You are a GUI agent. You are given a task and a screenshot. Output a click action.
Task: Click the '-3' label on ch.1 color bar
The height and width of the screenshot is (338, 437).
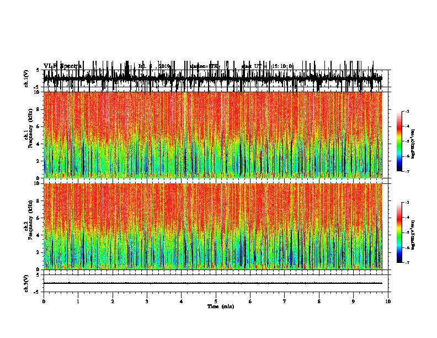[x=407, y=112]
